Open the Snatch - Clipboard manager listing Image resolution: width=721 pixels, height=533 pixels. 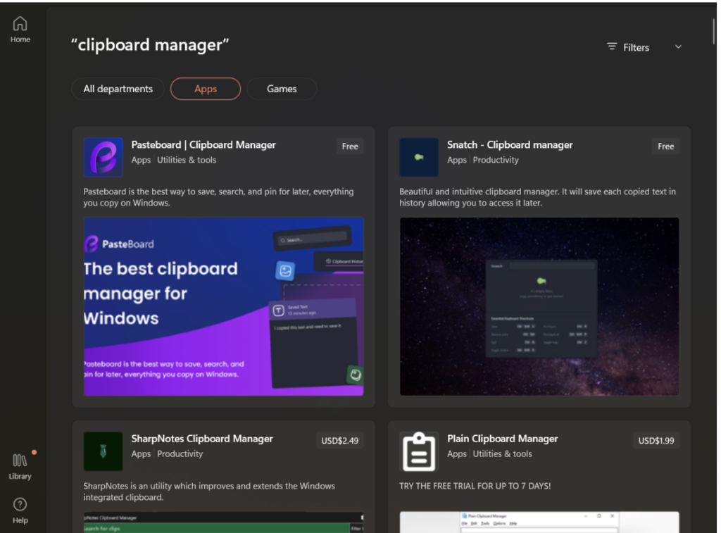[x=510, y=144]
